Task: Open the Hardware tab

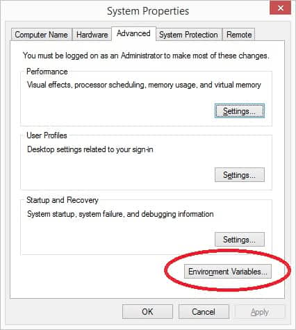Action: click(x=92, y=35)
